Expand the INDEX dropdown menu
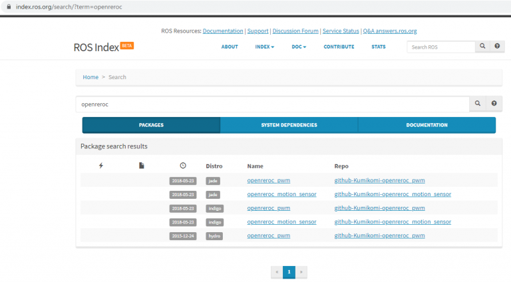Screen dimensions: 511x282 [264, 47]
